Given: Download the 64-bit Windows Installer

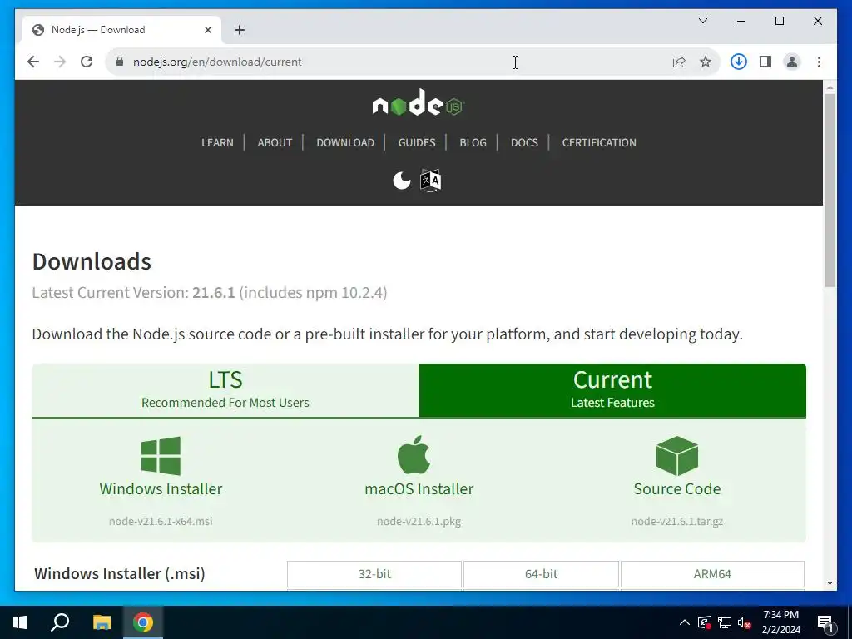Looking at the screenshot, I should click(541, 574).
